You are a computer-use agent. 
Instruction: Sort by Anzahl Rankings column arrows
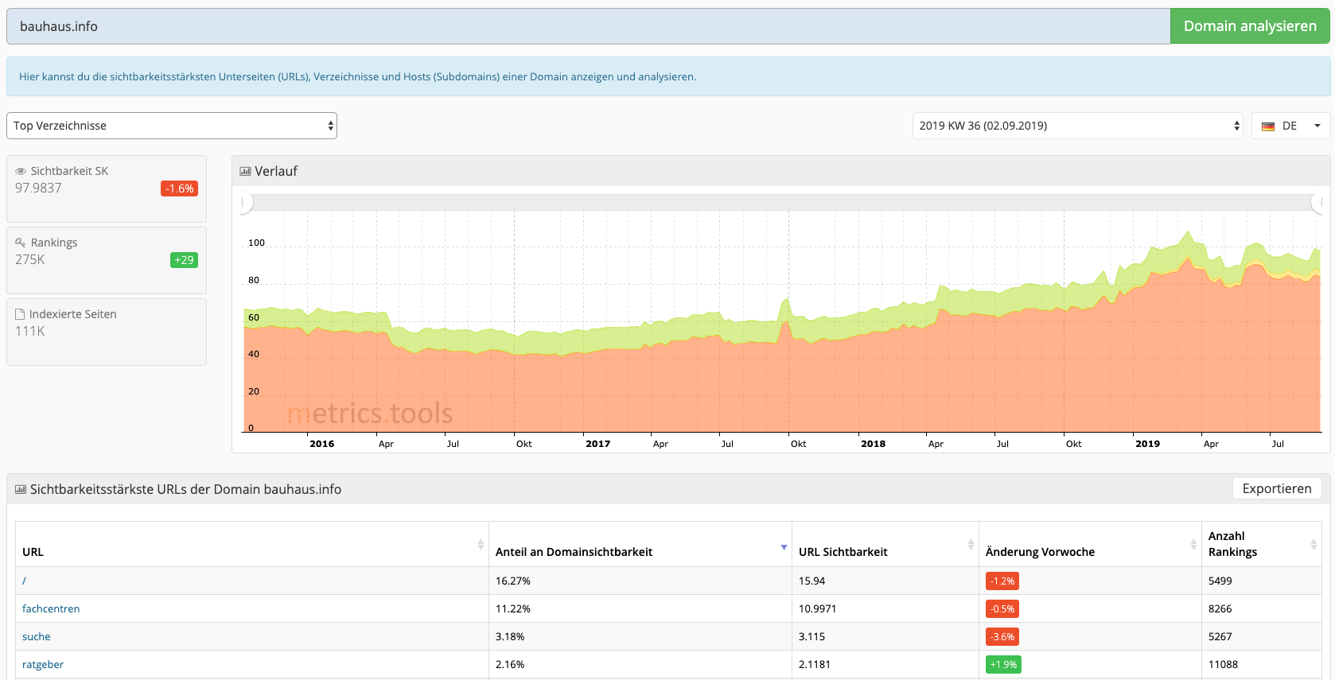[1314, 545]
